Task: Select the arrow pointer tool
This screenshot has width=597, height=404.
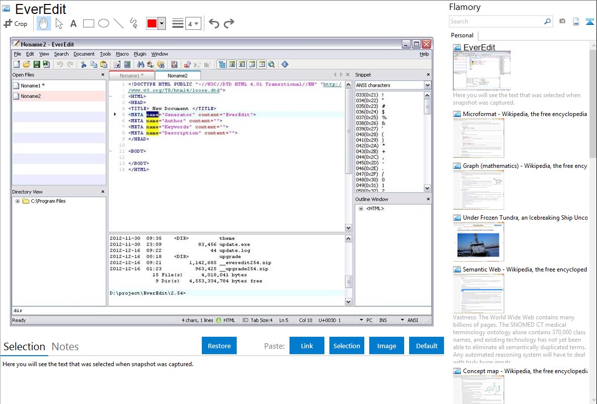Action: coord(59,23)
